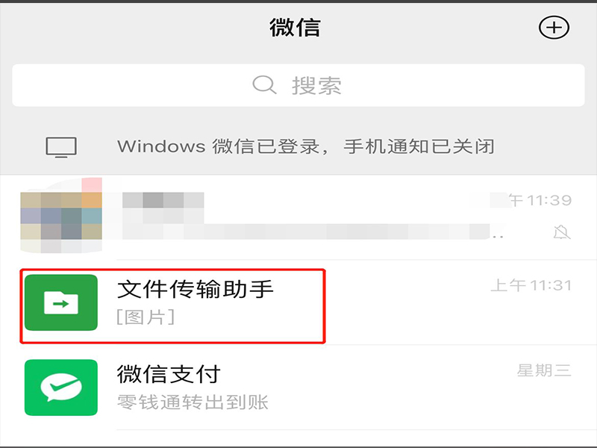Open the pixelated group avatar

tap(61, 215)
